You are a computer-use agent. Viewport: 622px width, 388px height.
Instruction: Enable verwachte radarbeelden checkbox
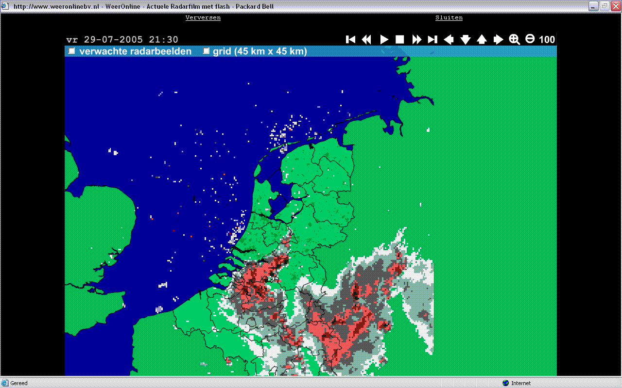point(72,51)
